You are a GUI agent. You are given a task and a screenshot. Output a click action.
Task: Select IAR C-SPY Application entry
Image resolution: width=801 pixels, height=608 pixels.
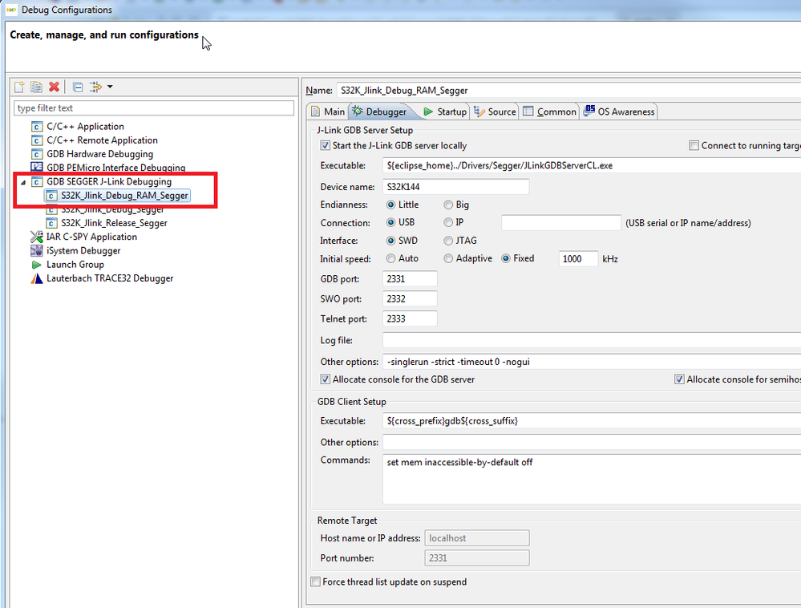click(x=91, y=237)
